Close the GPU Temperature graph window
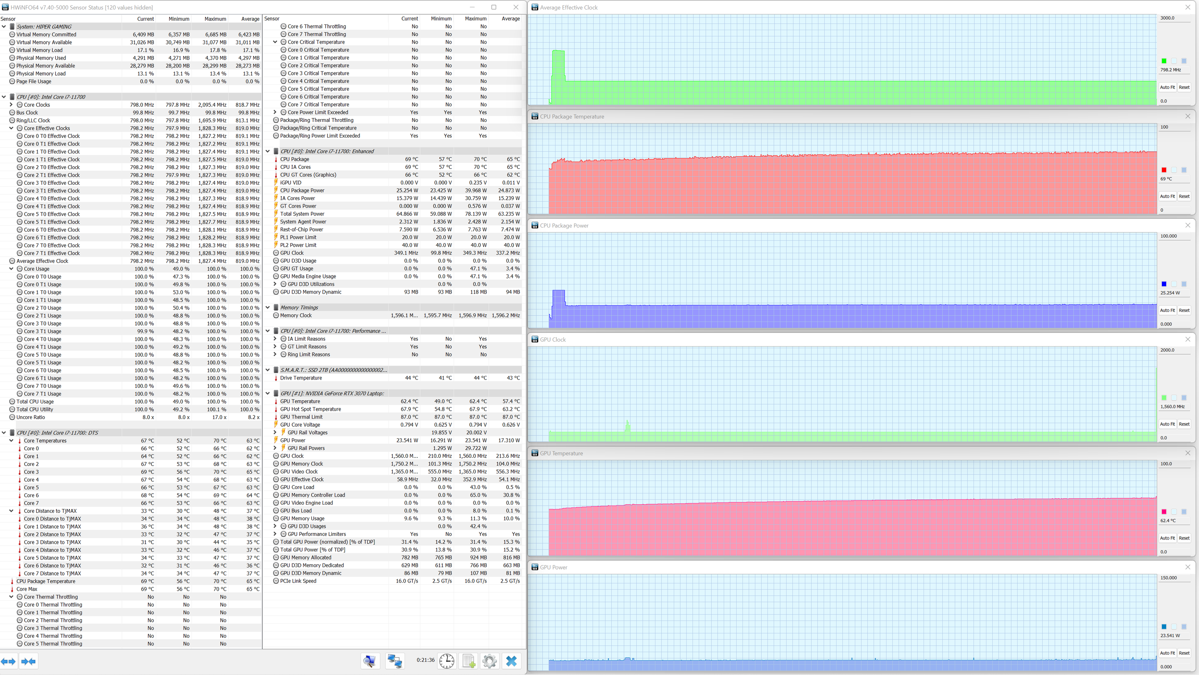1199x675 pixels. click(x=1187, y=453)
